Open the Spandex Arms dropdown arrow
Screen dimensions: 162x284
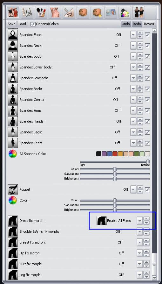point(133,111)
